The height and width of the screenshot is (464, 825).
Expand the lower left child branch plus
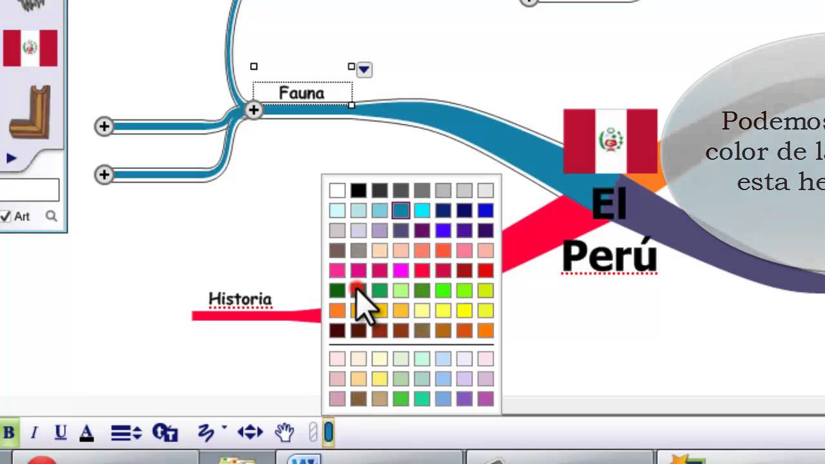click(x=104, y=175)
